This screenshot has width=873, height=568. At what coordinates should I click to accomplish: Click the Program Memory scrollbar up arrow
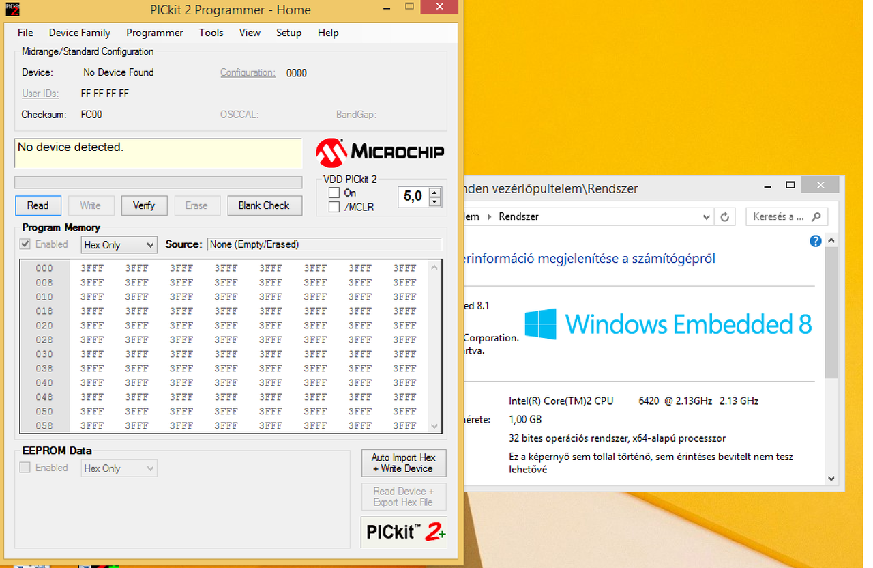point(434,267)
